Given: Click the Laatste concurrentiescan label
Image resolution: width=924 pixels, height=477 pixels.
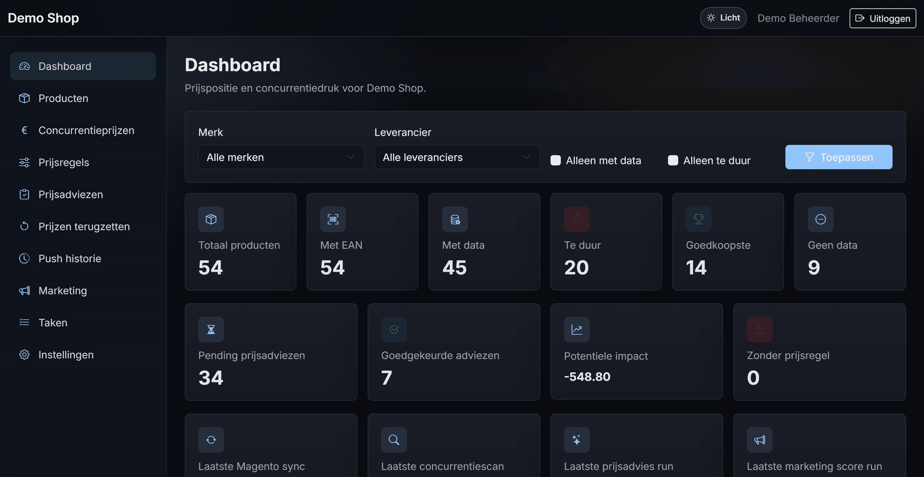Looking at the screenshot, I should pos(442,466).
